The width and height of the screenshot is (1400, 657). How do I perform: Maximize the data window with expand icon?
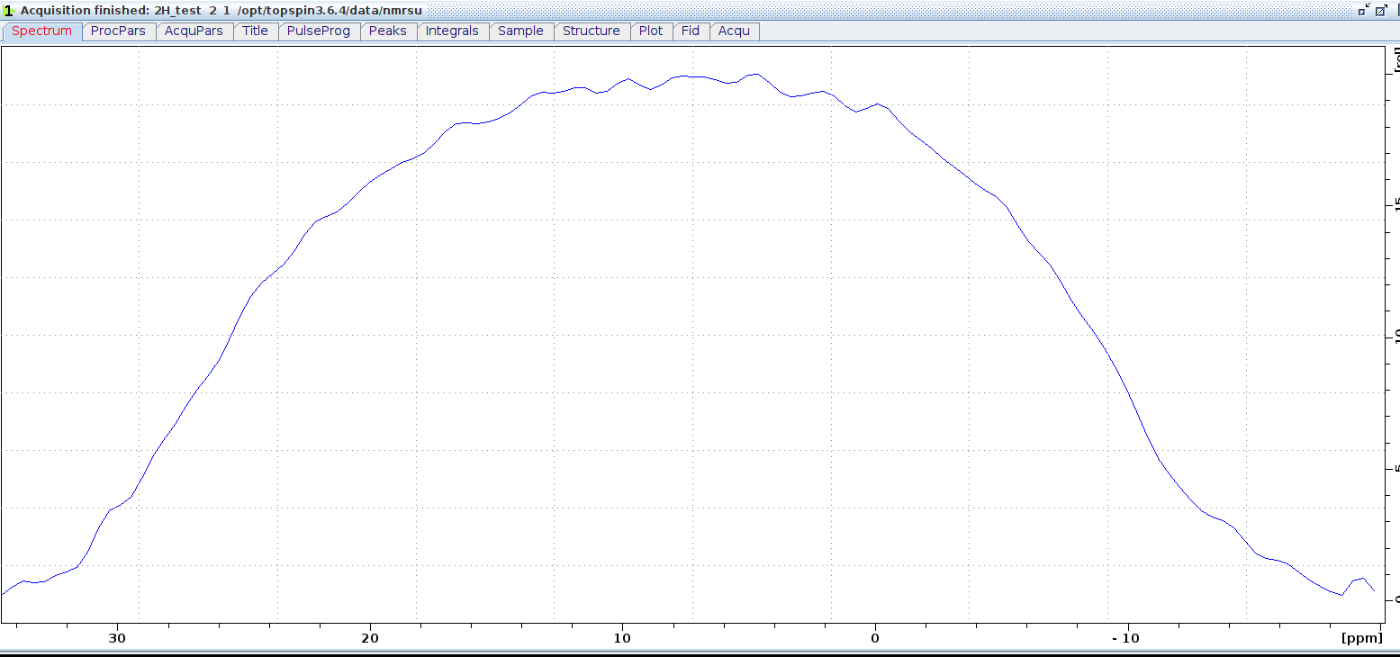tap(1382, 11)
